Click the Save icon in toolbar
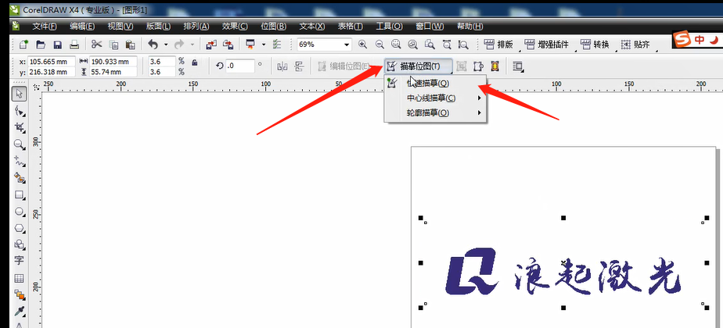The image size is (723, 328). [56, 45]
